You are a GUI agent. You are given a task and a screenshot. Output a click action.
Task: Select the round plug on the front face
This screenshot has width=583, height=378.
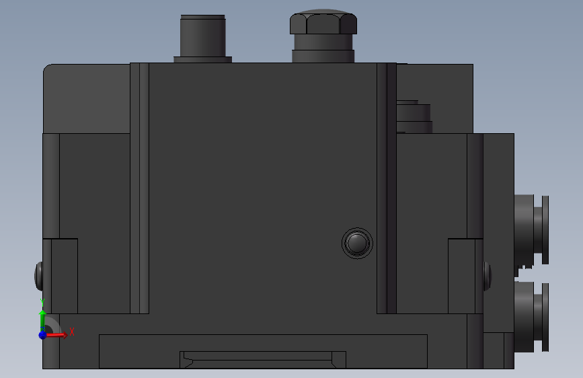(357, 243)
